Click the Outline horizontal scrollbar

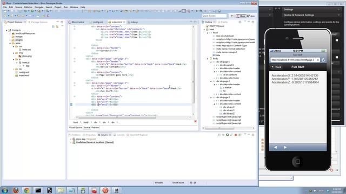pyautogui.click(x=219, y=128)
